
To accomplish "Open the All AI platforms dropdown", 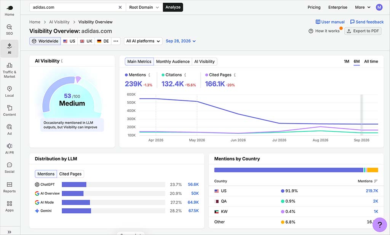I will click(x=143, y=41).
